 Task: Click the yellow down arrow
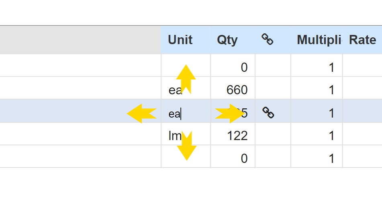(x=187, y=146)
